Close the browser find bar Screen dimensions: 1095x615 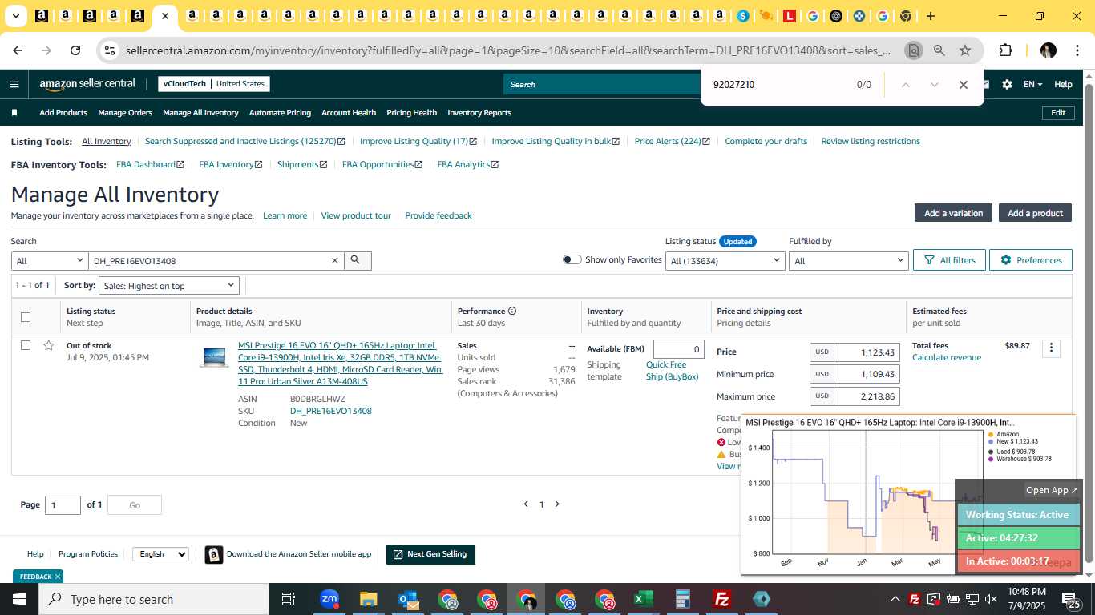(x=964, y=85)
